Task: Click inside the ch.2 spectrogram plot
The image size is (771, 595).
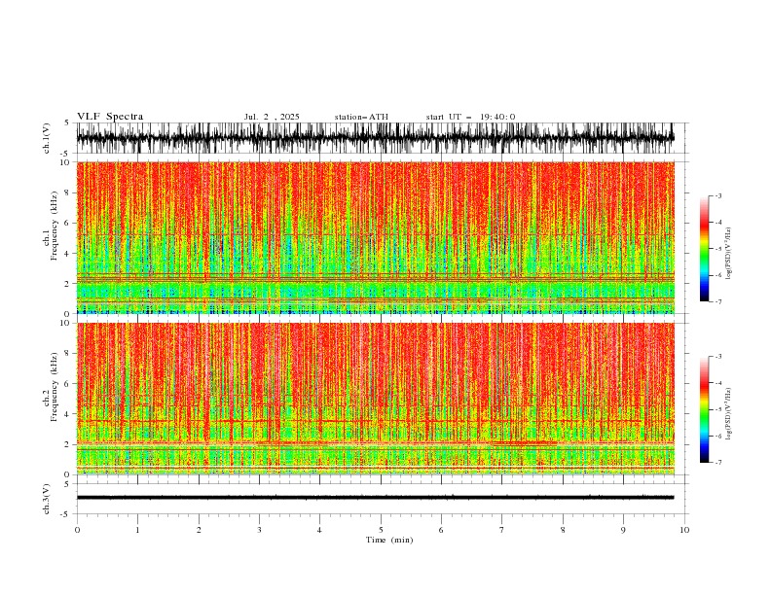Action: pyautogui.click(x=375, y=399)
